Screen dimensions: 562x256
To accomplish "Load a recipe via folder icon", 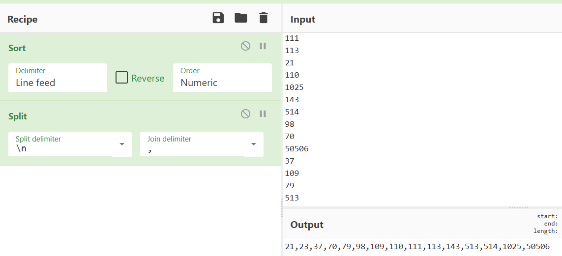I will (x=241, y=18).
